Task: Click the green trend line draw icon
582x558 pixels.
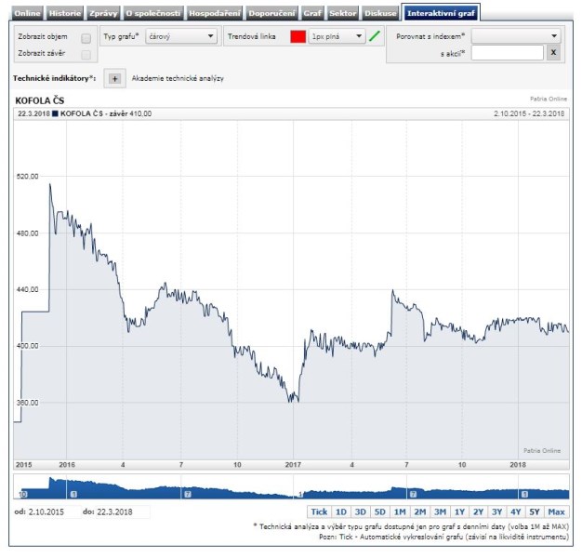Action: [x=376, y=37]
